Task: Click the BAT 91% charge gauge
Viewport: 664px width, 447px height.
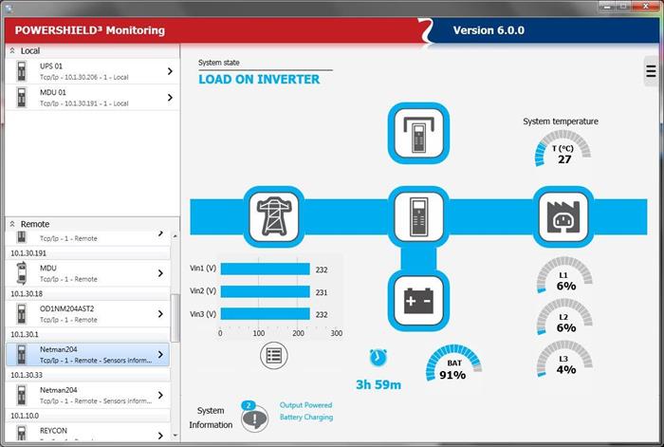Action: (x=452, y=365)
